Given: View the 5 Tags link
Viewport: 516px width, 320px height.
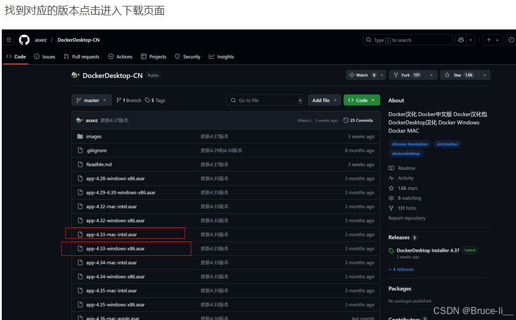Looking at the screenshot, I should tap(155, 100).
